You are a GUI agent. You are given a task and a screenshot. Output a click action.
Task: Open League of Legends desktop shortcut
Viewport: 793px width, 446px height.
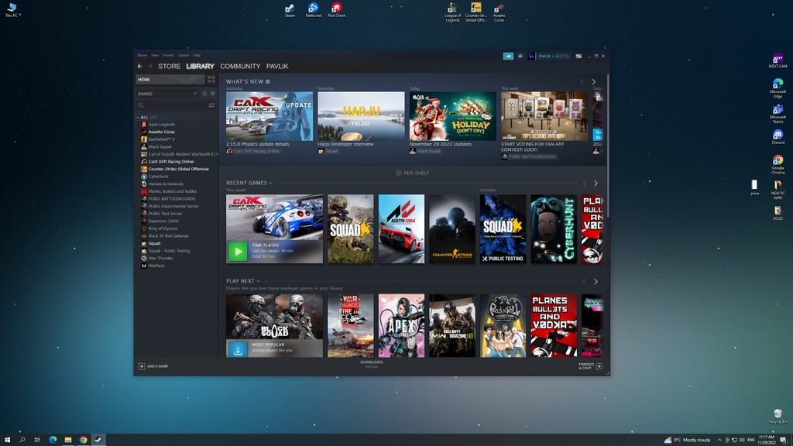(452, 12)
